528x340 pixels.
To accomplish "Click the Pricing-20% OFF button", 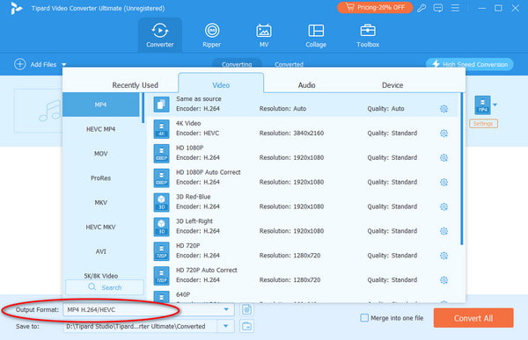I will tap(375, 7).
